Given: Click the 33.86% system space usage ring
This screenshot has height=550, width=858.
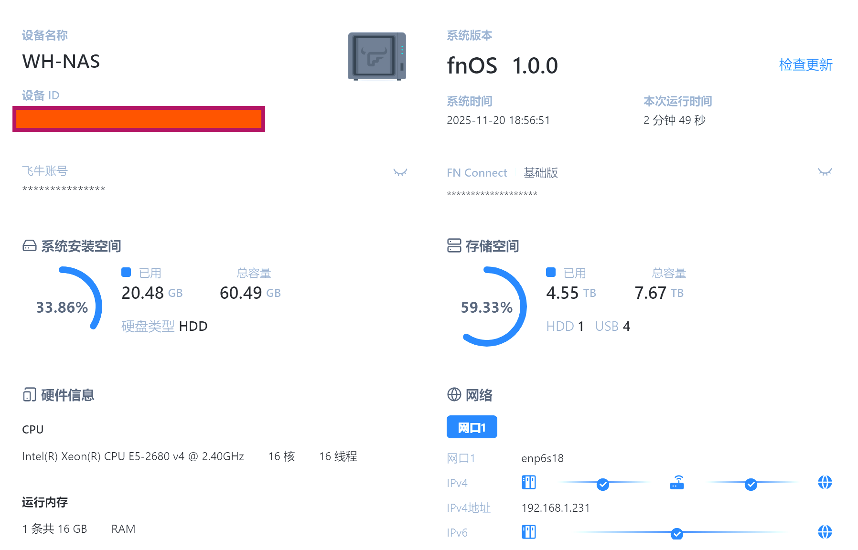Looking at the screenshot, I should pyautogui.click(x=62, y=307).
